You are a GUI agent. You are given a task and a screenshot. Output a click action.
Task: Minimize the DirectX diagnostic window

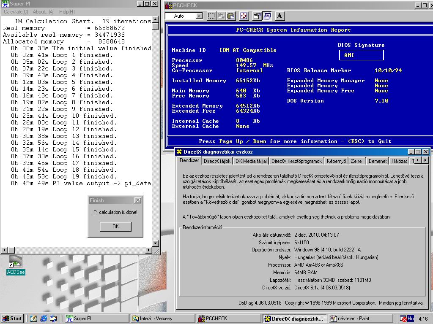411,152
